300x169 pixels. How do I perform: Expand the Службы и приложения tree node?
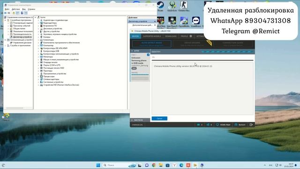tap(5, 46)
